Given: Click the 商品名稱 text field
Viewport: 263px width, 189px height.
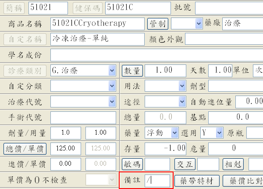Looking at the screenshot, I should [x=97, y=23].
